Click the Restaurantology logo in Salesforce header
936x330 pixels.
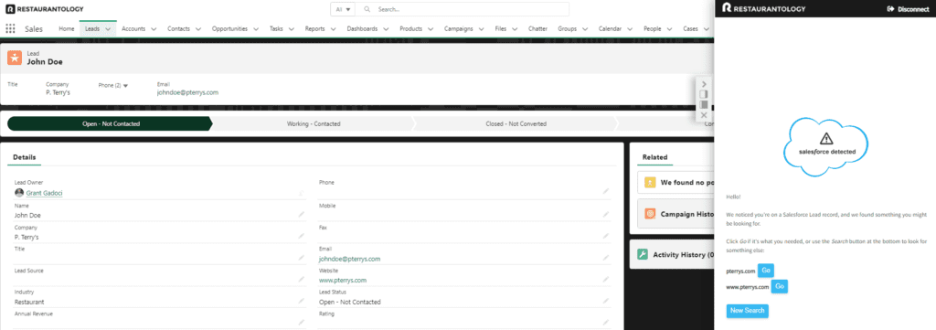coord(44,9)
